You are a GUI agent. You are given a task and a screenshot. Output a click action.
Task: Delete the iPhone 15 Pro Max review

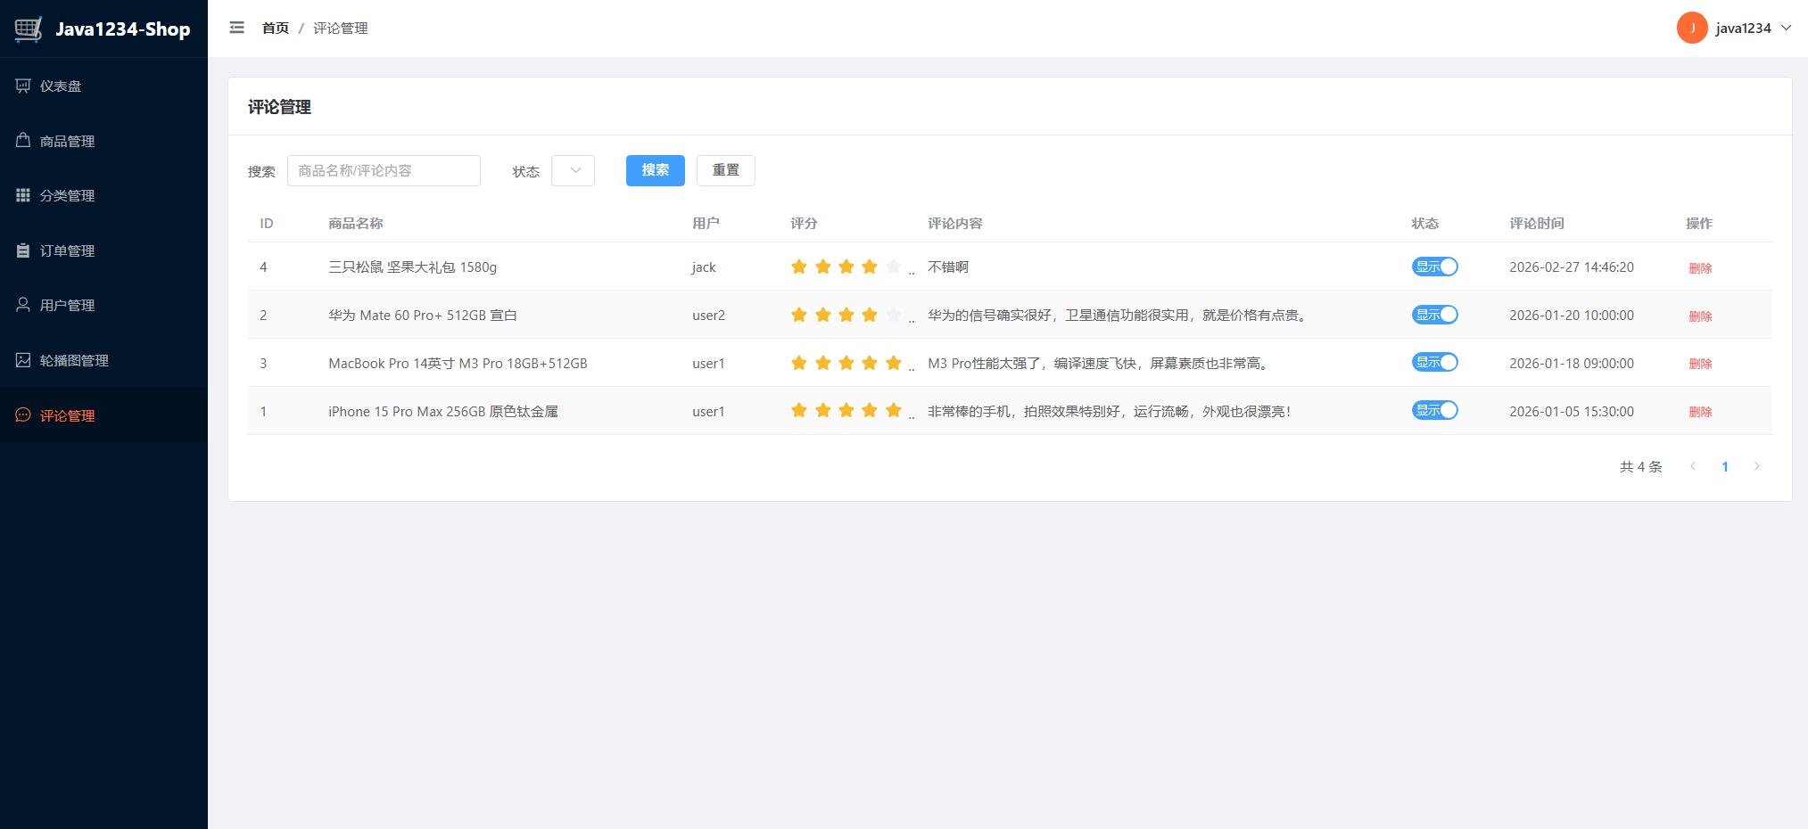click(x=1699, y=412)
